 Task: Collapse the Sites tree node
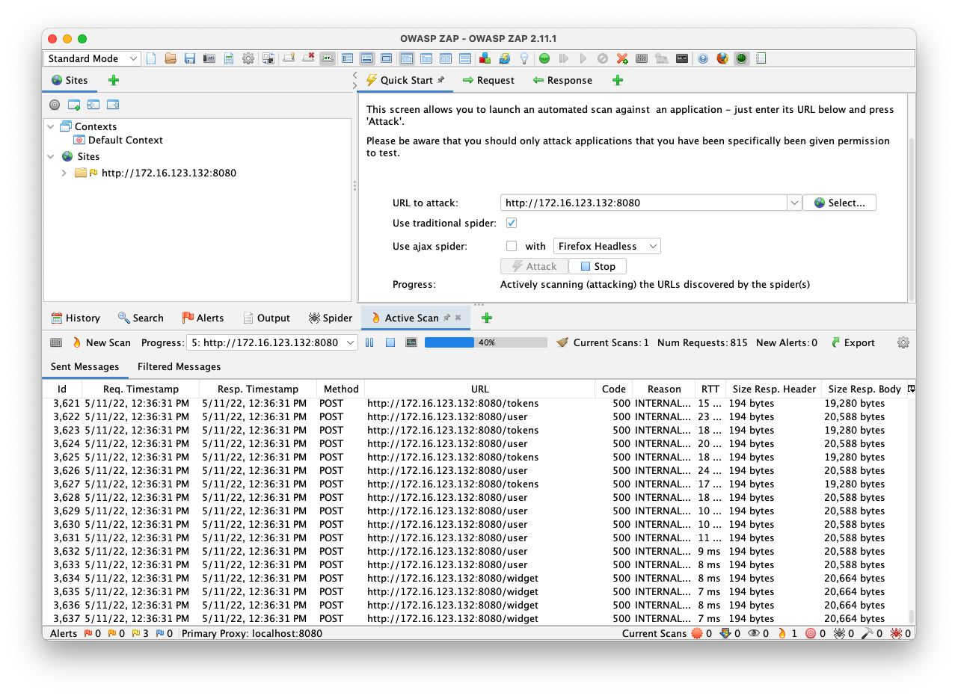tap(51, 156)
